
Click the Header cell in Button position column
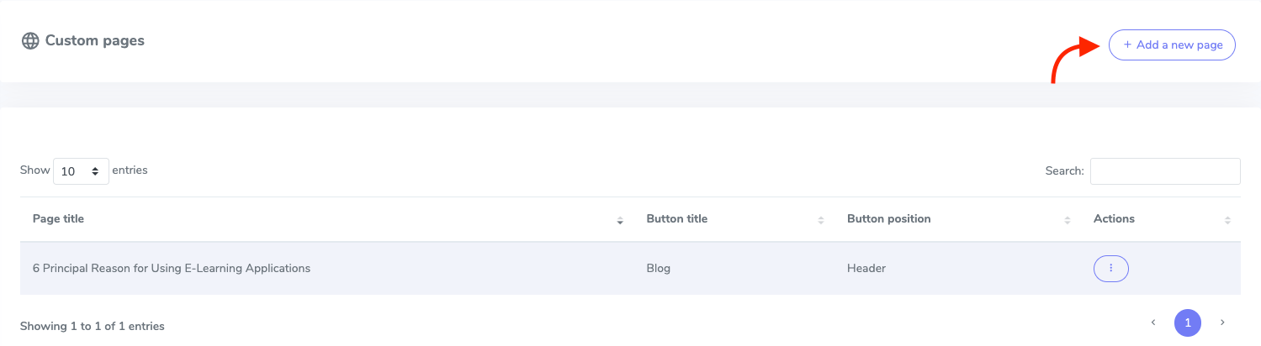(x=866, y=269)
